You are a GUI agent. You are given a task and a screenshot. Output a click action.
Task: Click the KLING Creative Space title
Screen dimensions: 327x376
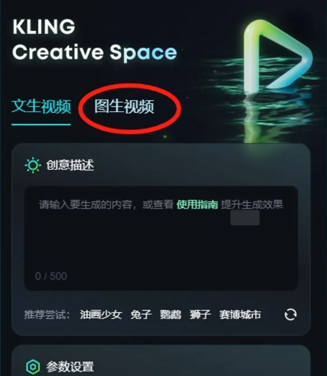(x=95, y=39)
